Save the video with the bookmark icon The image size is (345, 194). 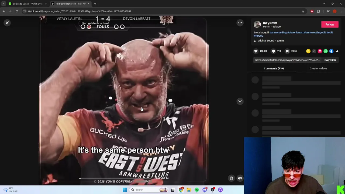287,51
